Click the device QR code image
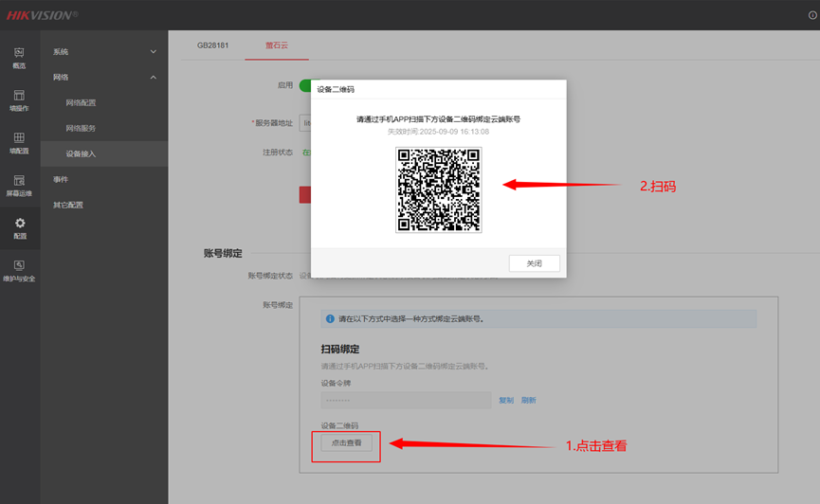The height and width of the screenshot is (504, 820). point(438,189)
